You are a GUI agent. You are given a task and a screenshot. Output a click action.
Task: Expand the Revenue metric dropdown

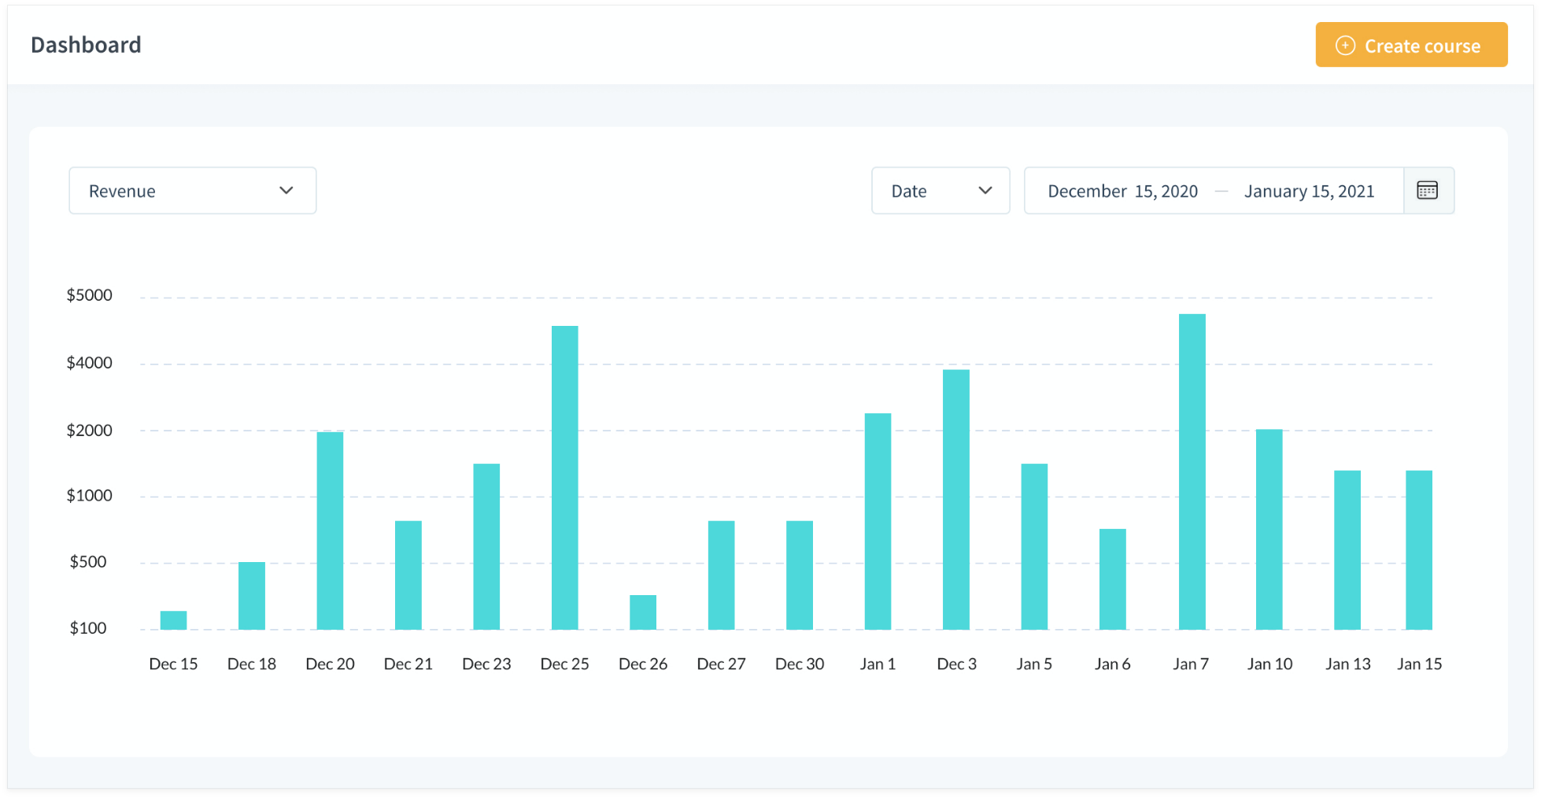click(x=193, y=191)
